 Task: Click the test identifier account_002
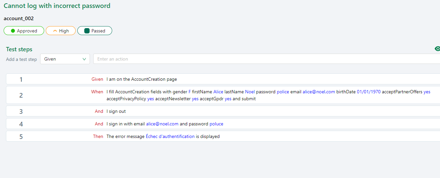pos(19,19)
